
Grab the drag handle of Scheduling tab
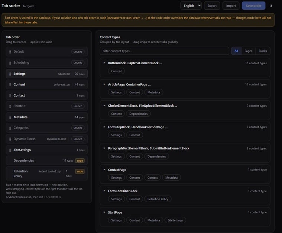click(x=10, y=63)
